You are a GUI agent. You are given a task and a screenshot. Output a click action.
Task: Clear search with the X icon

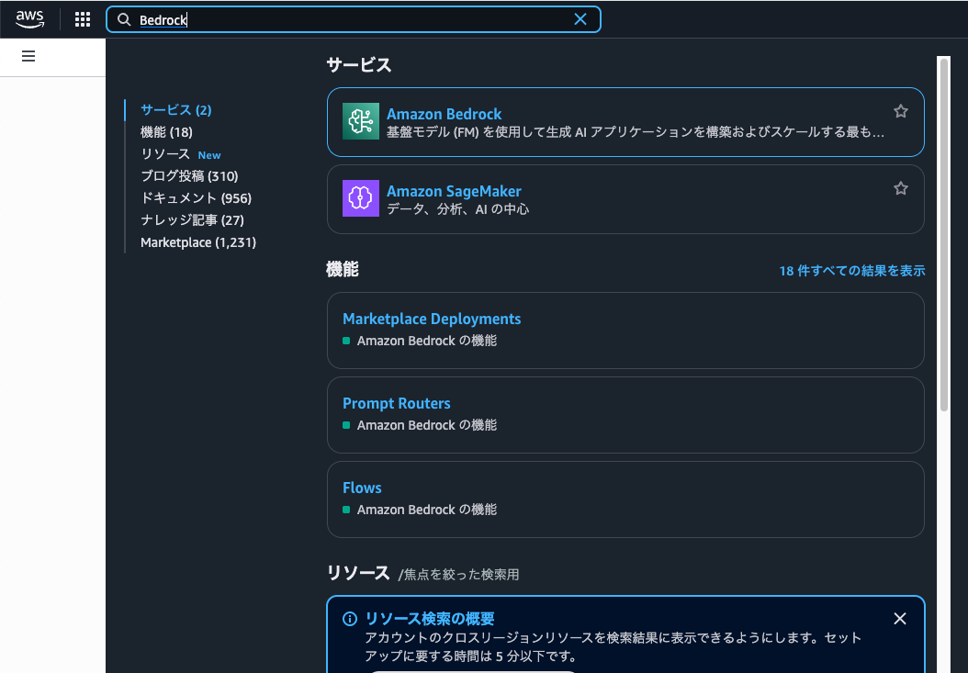pos(580,19)
